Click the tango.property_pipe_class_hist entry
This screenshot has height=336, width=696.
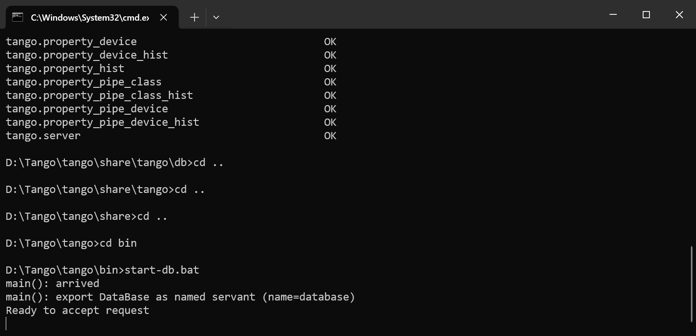point(99,96)
